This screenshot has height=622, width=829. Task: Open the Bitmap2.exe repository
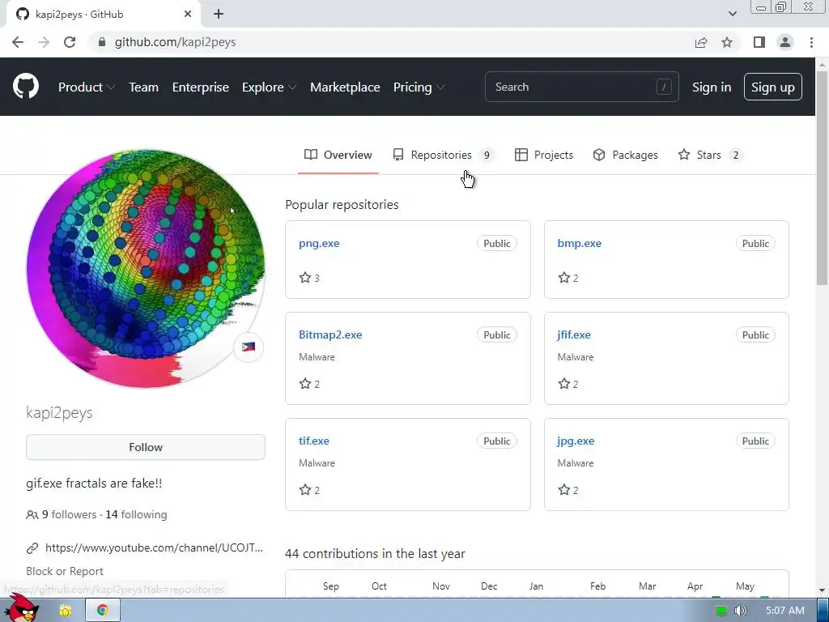(330, 334)
